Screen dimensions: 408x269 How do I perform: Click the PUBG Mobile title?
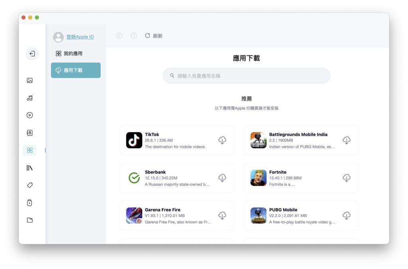click(x=283, y=210)
